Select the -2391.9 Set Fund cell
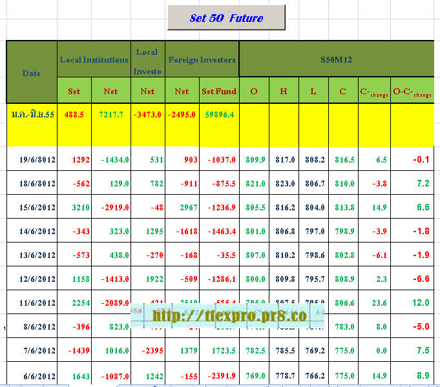The height and width of the screenshot is (387, 440). (218, 374)
